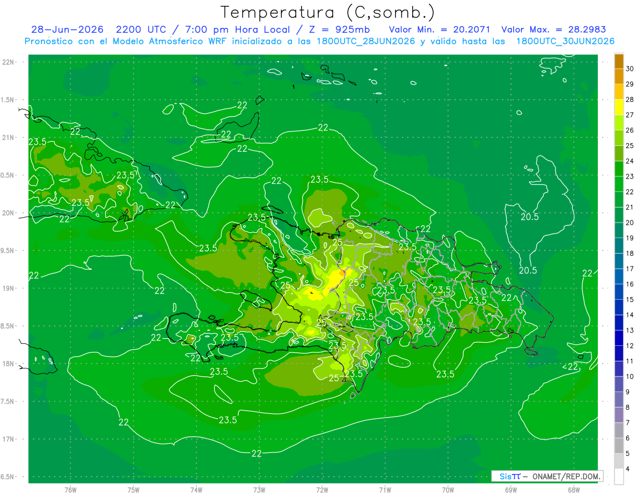Click the colorbar label '26'
This screenshot has height=497, width=644.
tap(631, 130)
